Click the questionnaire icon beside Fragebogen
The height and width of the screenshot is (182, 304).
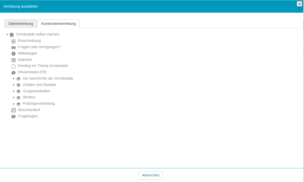[x=13, y=117]
